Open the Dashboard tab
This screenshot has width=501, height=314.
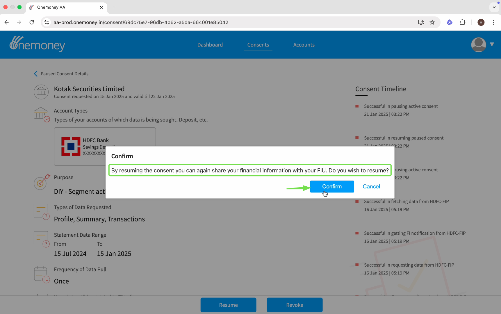(210, 45)
